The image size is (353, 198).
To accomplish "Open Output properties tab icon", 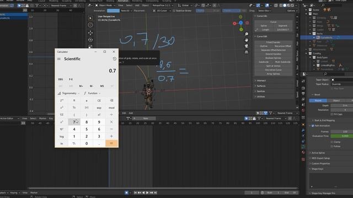I will pyautogui.click(x=303, y=94).
